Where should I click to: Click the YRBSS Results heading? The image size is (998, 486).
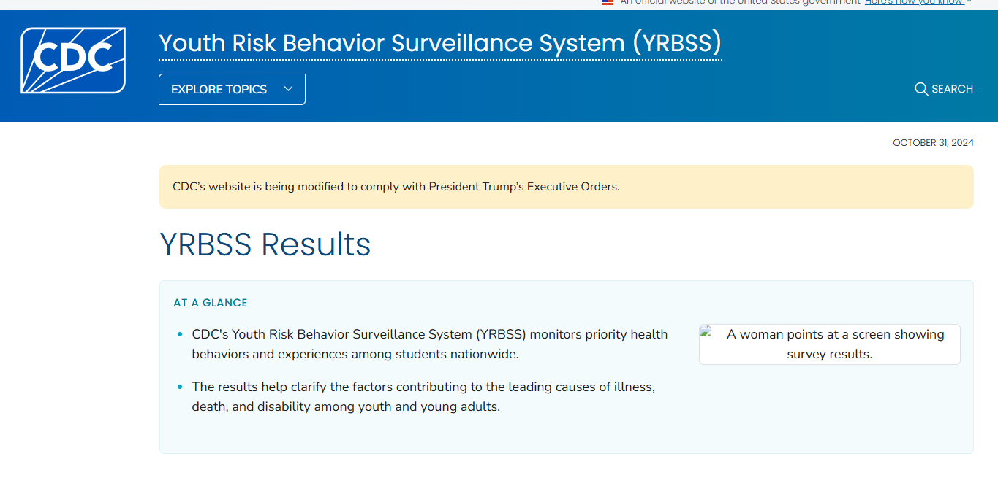[265, 244]
